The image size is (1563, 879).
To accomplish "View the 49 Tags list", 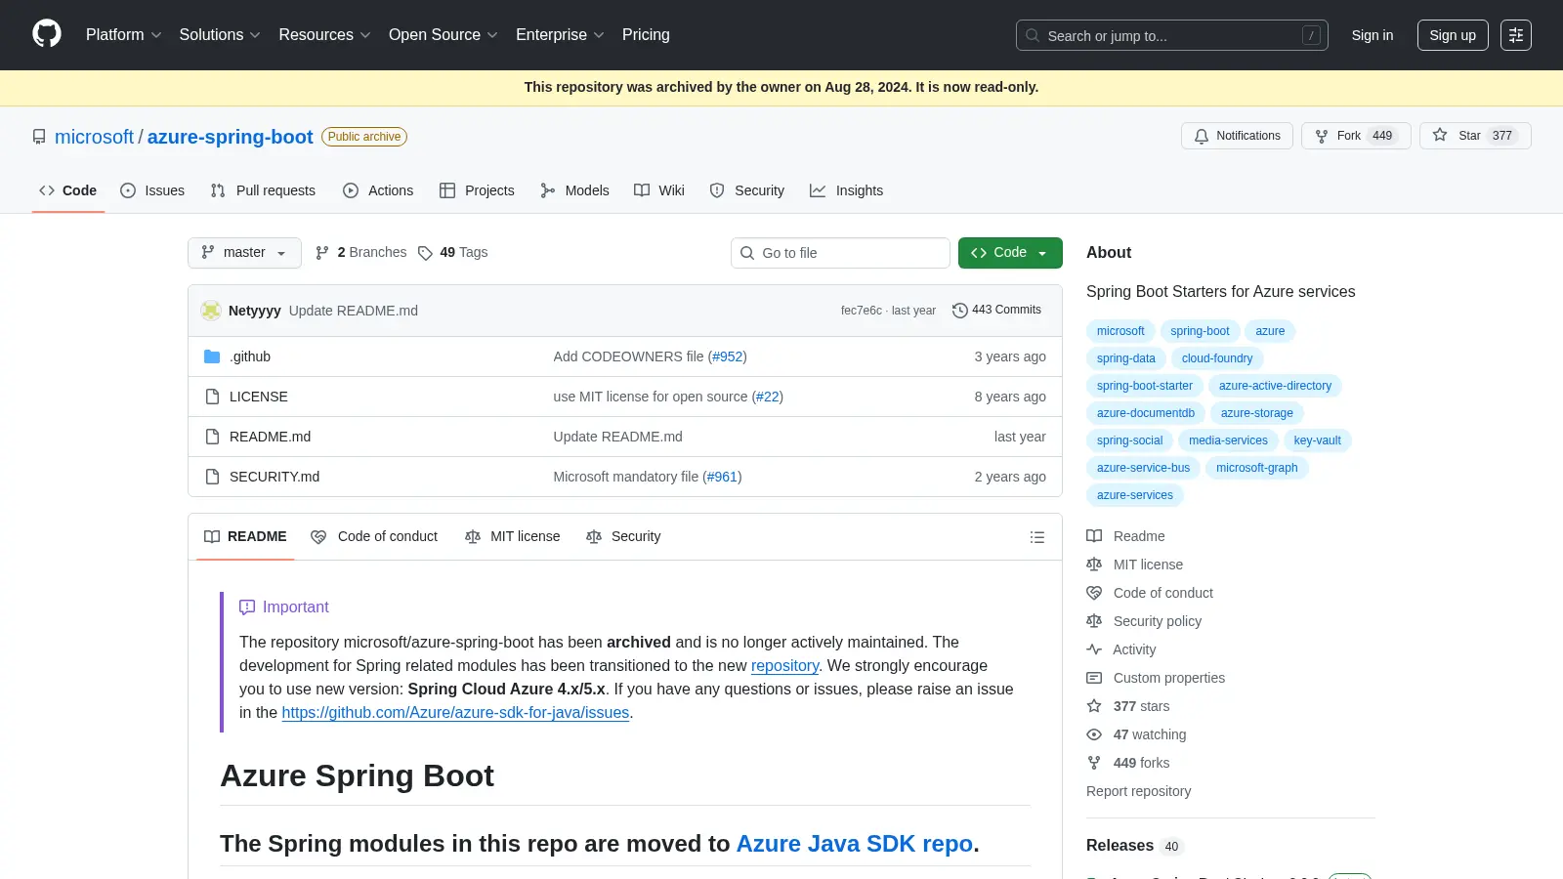I will coord(453,252).
